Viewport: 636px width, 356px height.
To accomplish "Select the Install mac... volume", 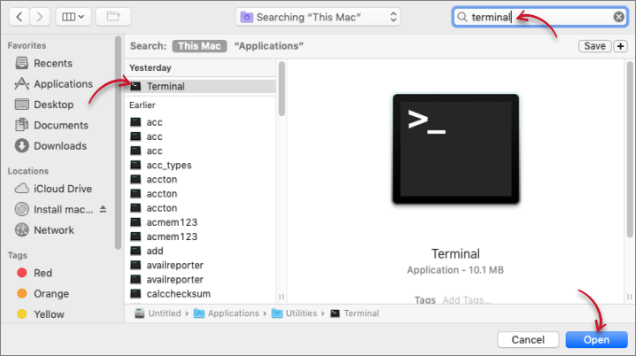I will click(x=63, y=210).
